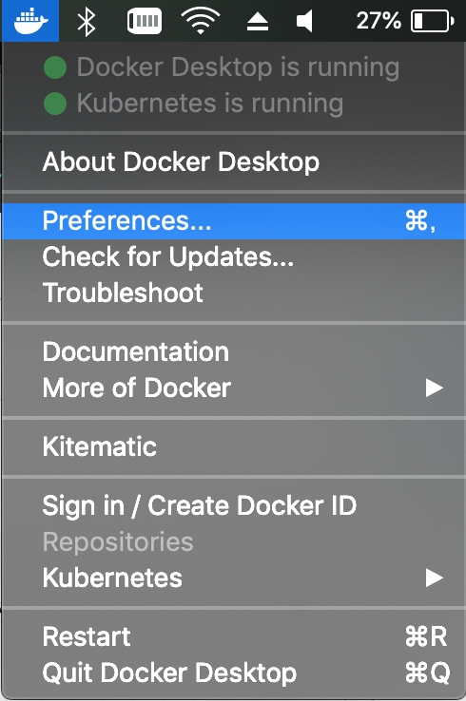Expand the Kubernetes submenu arrow

[435, 578]
